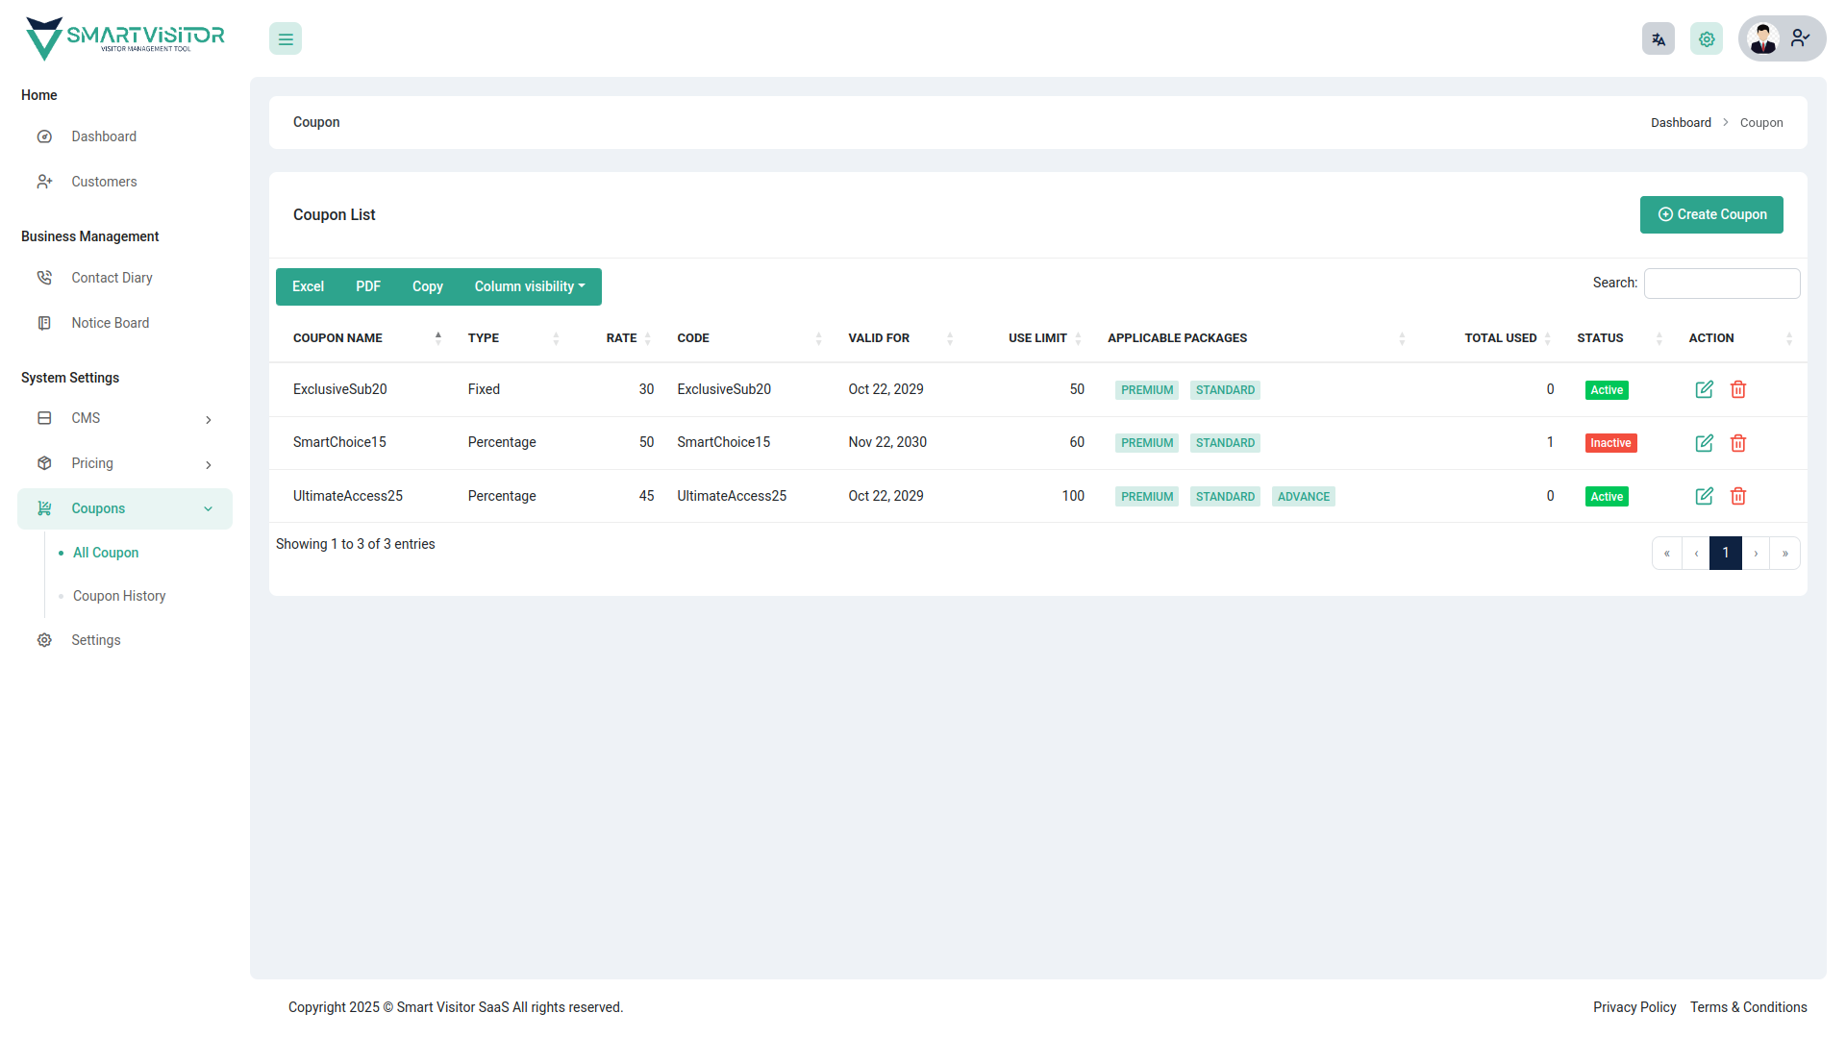Toggle the sidebar with the hamburger menu button
The width and height of the screenshot is (1846, 1038).
(x=285, y=38)
